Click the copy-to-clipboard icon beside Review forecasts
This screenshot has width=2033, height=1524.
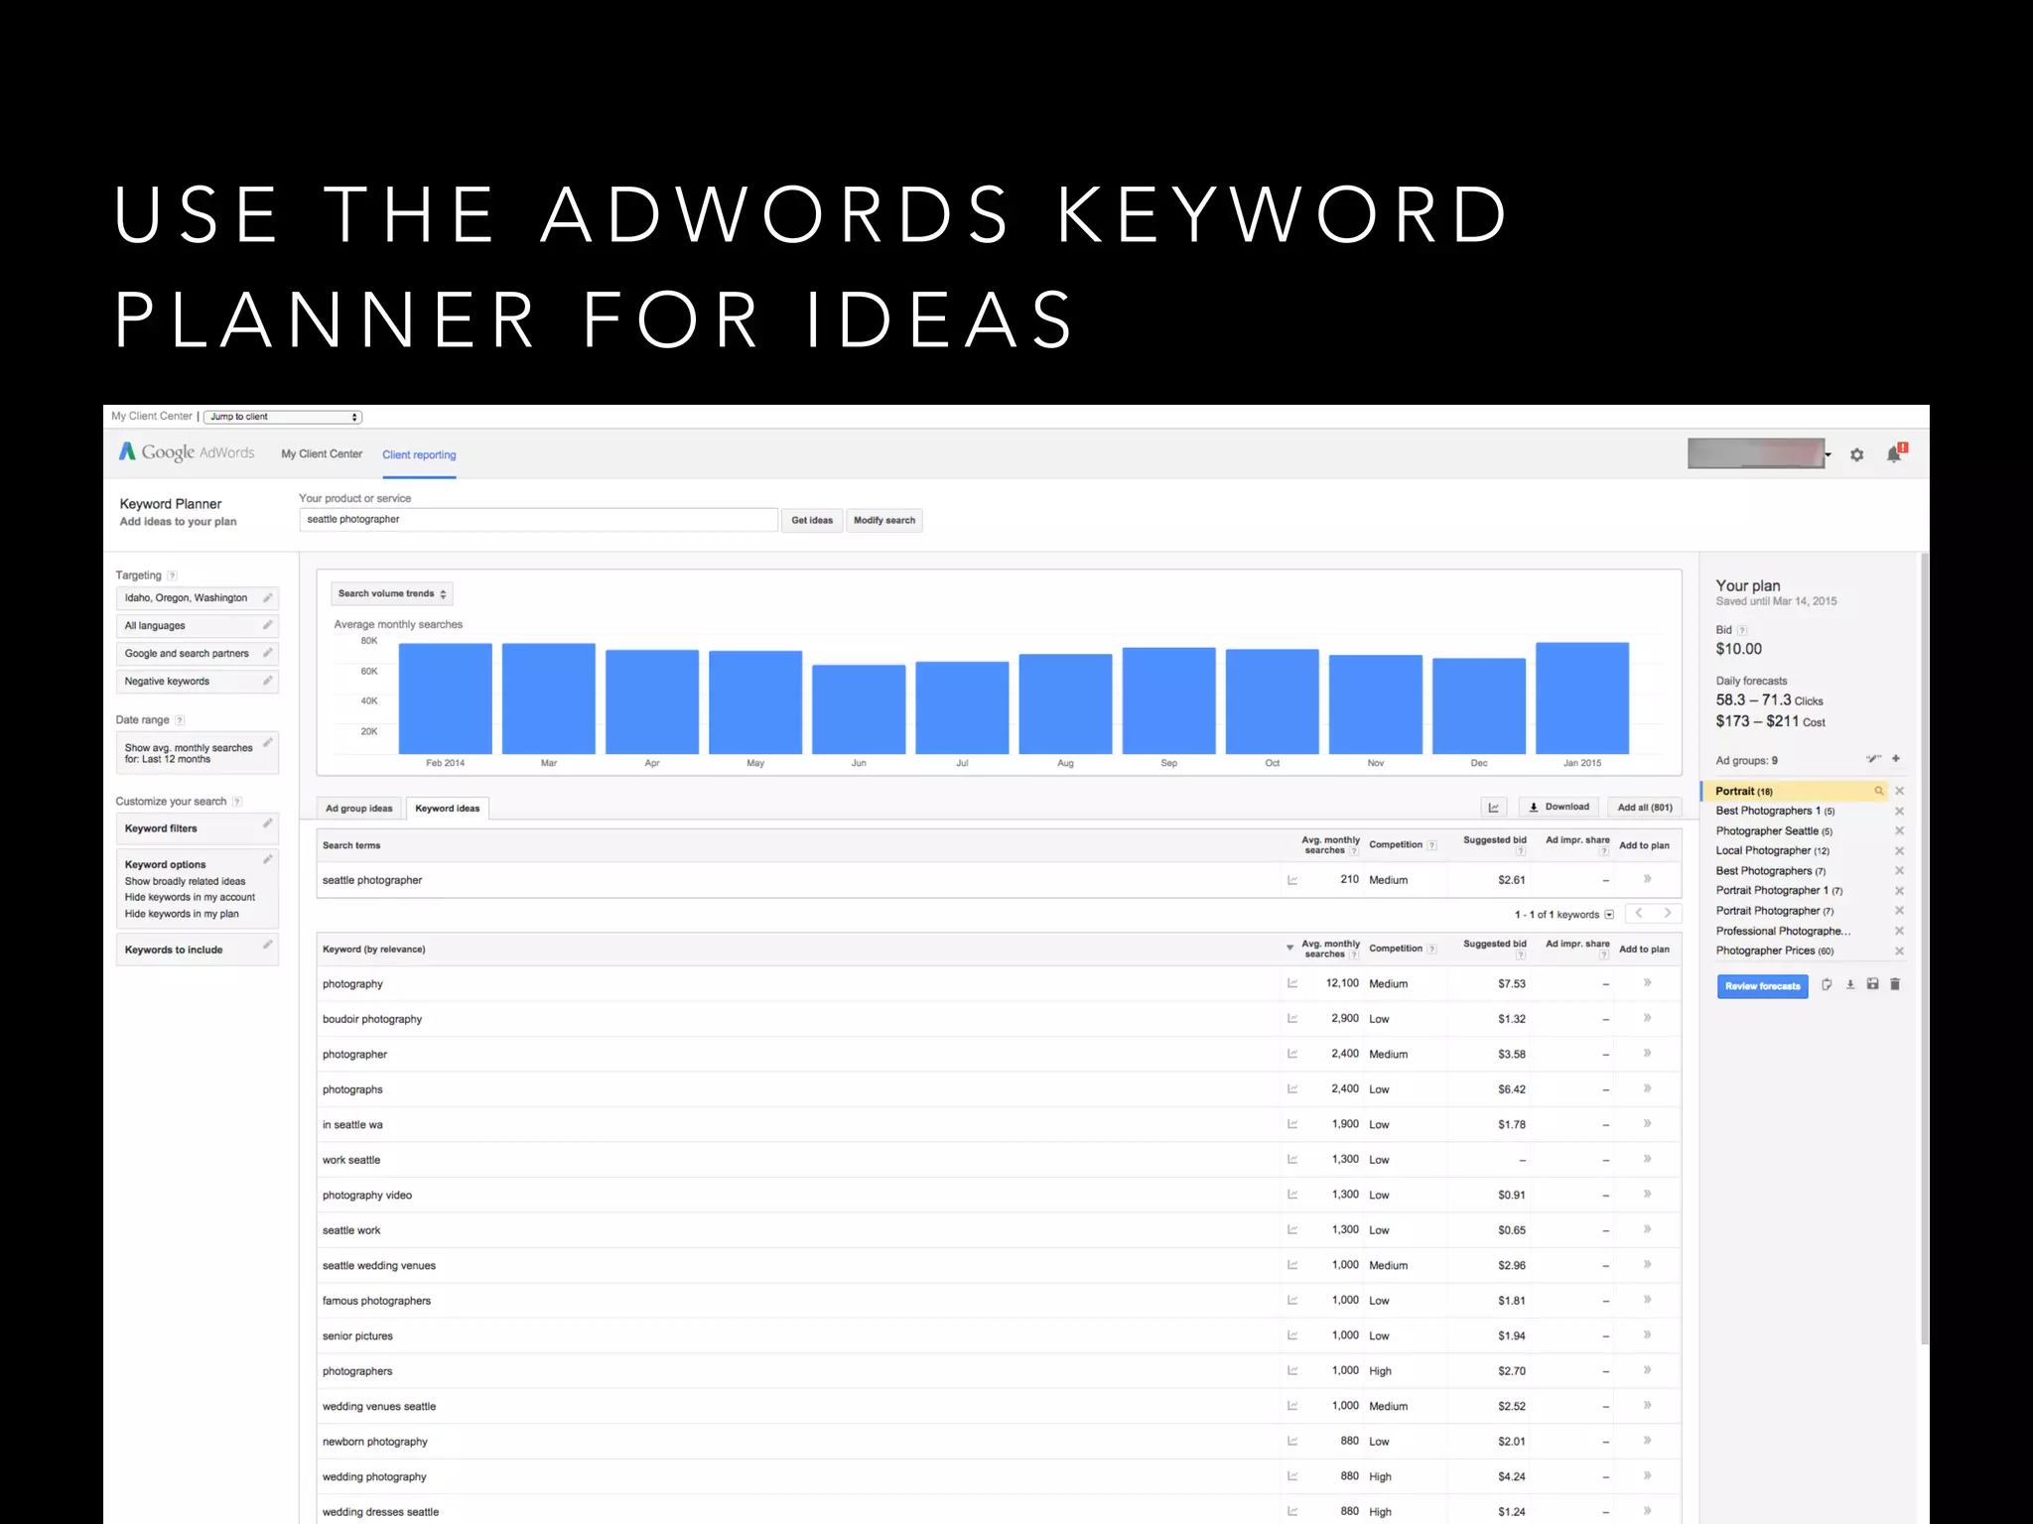(x=1827, y=984)
